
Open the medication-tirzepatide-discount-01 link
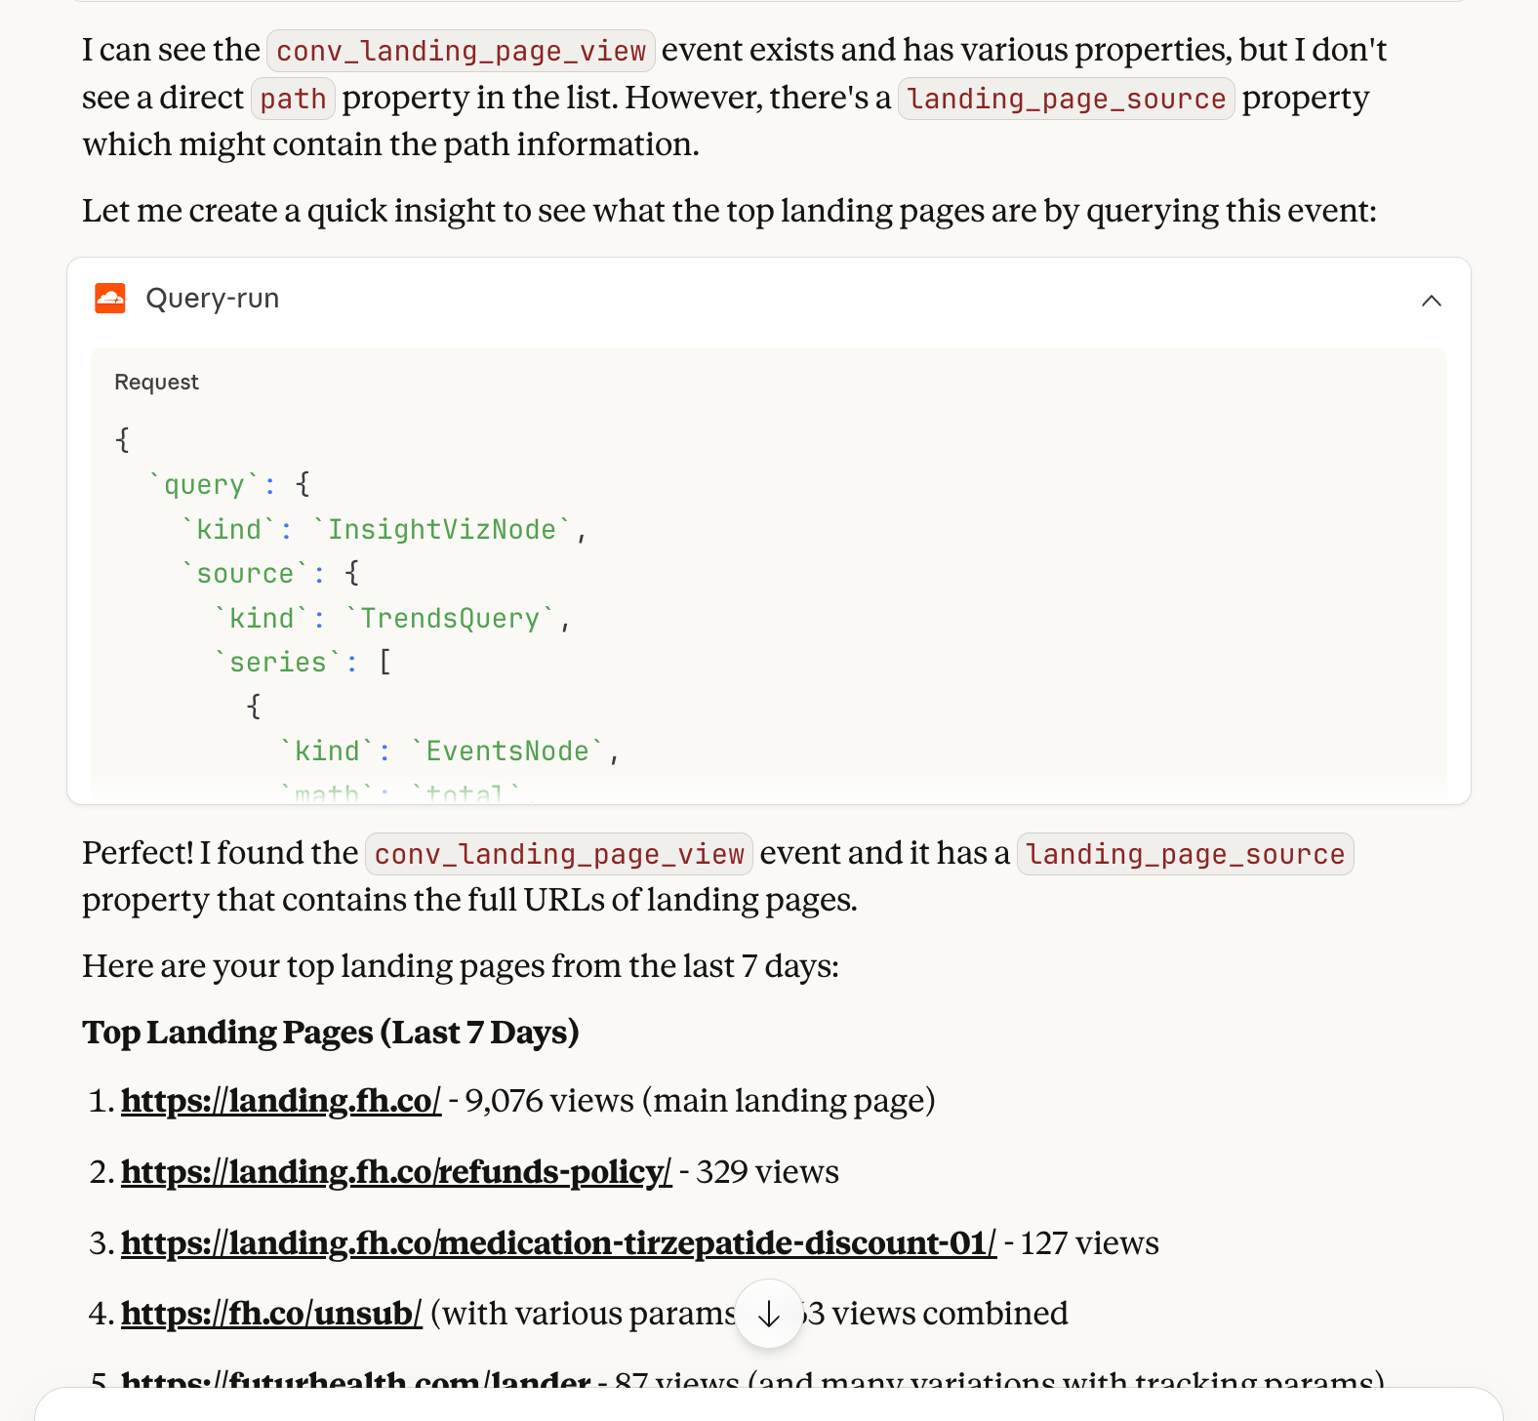pyautogui.click(x=558, y=1243)
